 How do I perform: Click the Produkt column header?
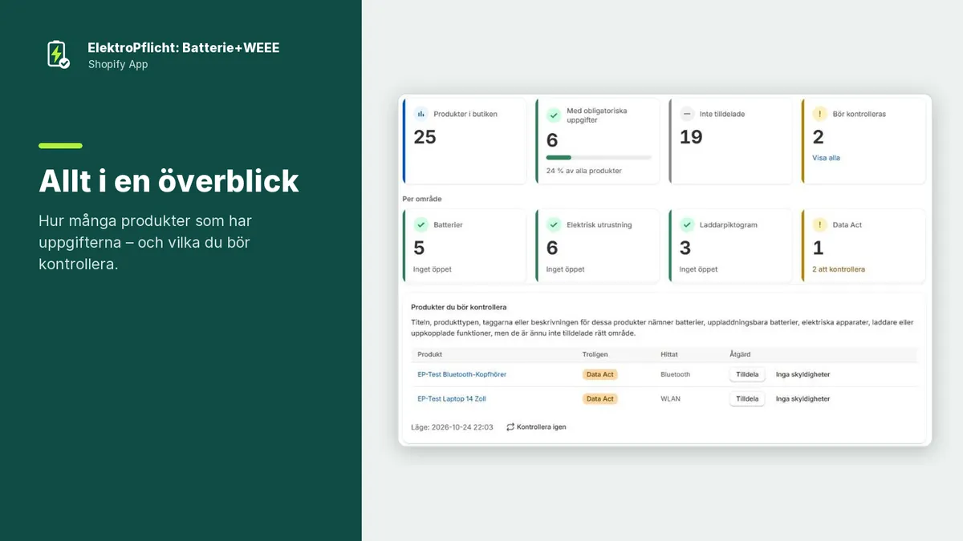click(x=430, y=354)
